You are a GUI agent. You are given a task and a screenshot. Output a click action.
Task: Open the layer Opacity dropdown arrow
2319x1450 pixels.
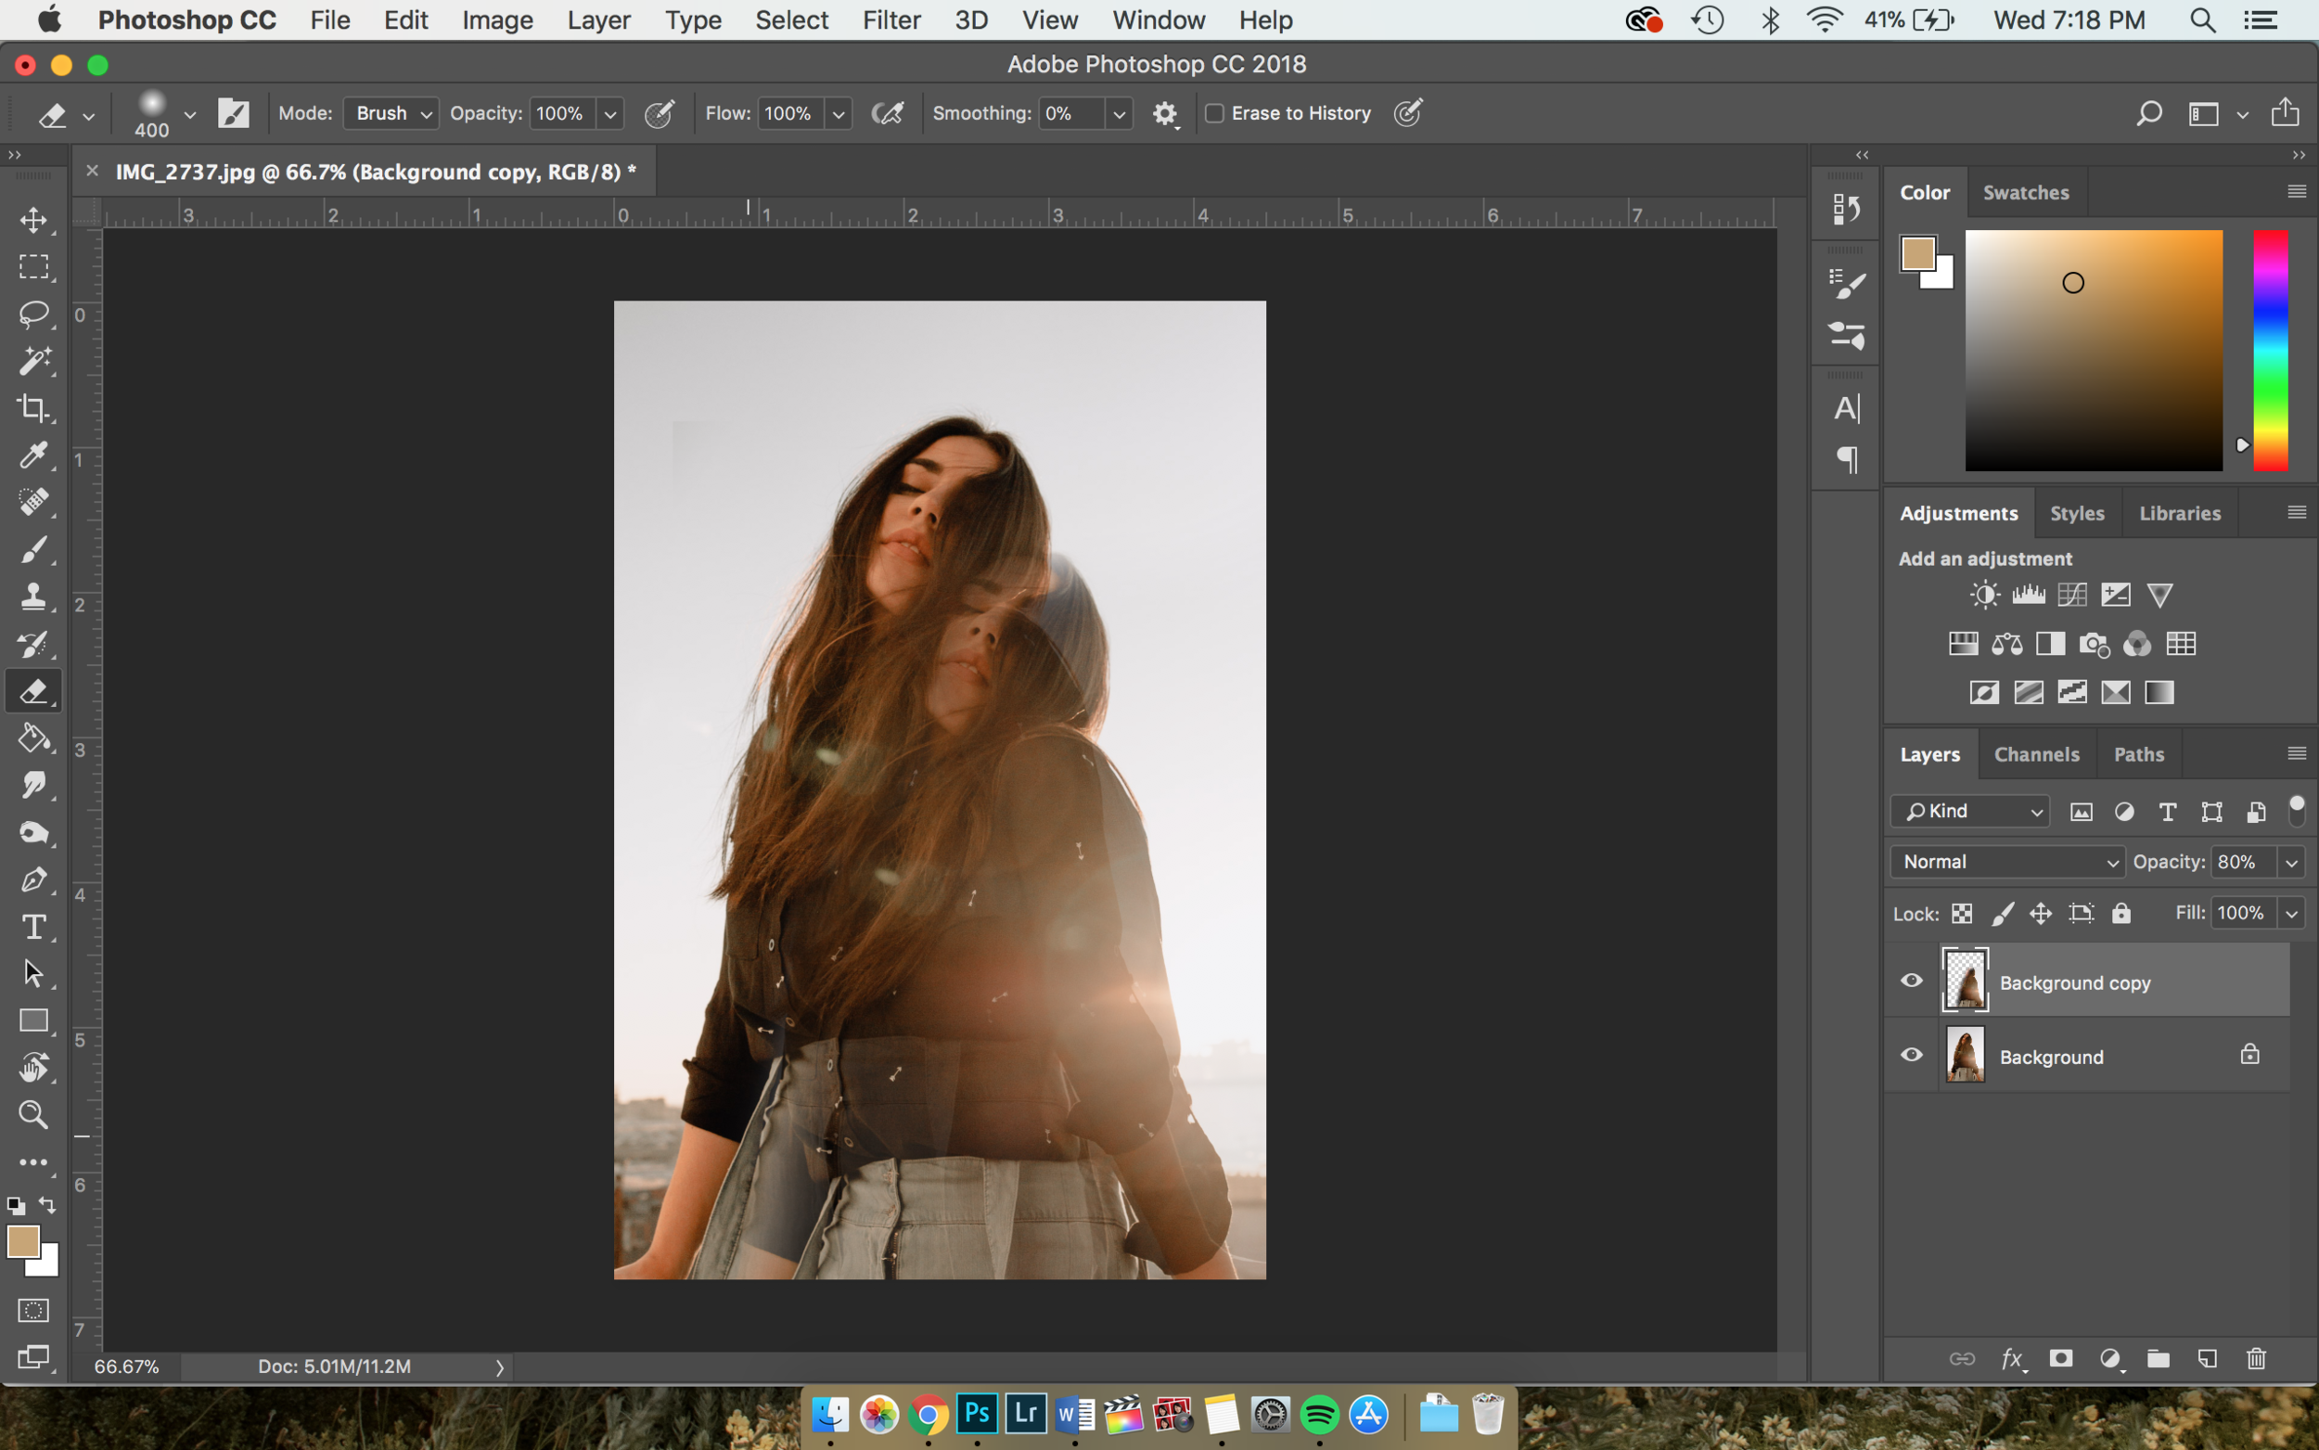[x=2291, y=862]
